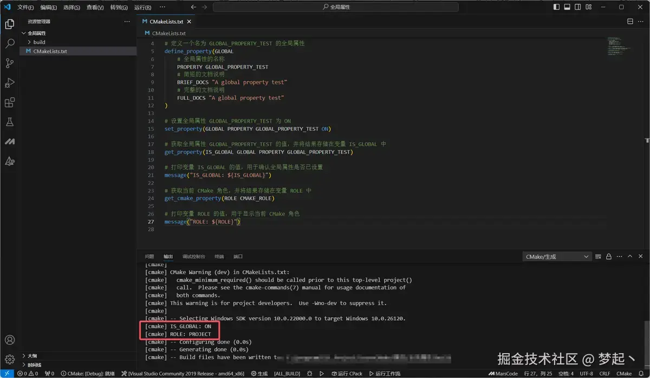Open customize layout options
The width and height of the screenshot is (650, 378).
coord(589,7)
